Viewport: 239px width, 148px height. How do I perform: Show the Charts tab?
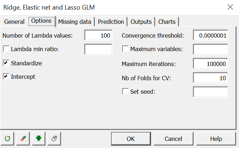167,22
